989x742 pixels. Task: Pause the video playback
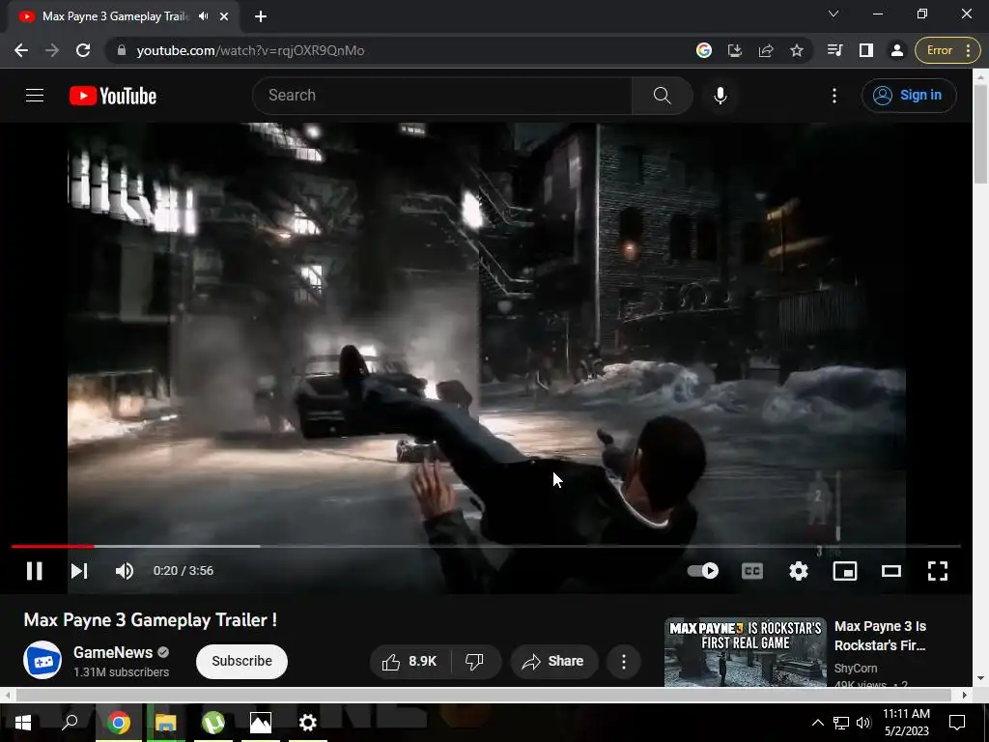pos(34,571)
